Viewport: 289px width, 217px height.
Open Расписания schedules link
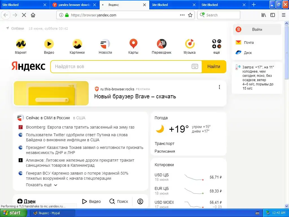coord(165,151)
